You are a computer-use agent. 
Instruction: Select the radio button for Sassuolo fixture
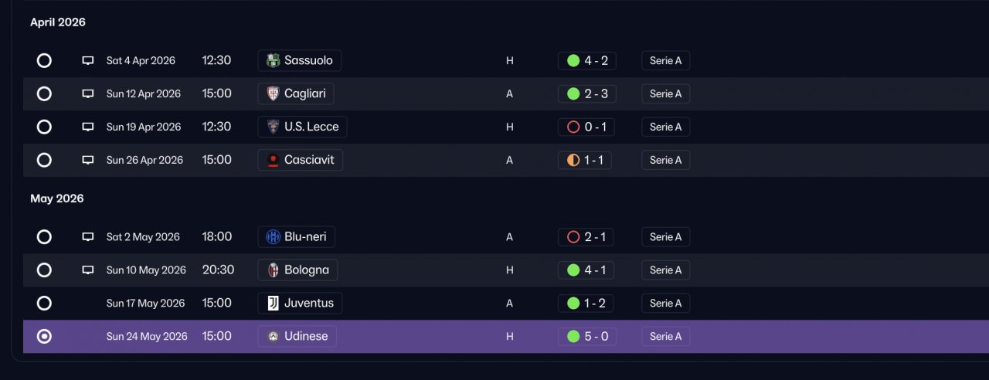[44, 60]
